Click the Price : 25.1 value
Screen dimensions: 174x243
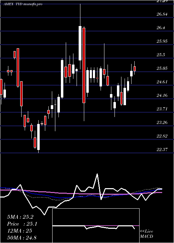[22, 224]
